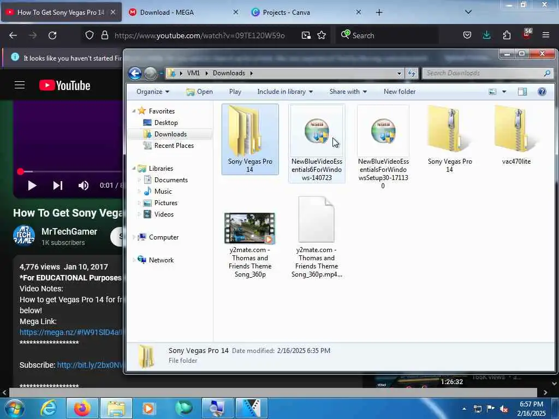Open Videos library
The height and width of the screenshot is (419, 559).
(164, 214)
